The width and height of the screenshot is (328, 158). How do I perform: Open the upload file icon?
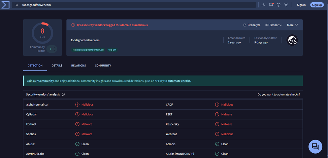[x=263, y=5]
